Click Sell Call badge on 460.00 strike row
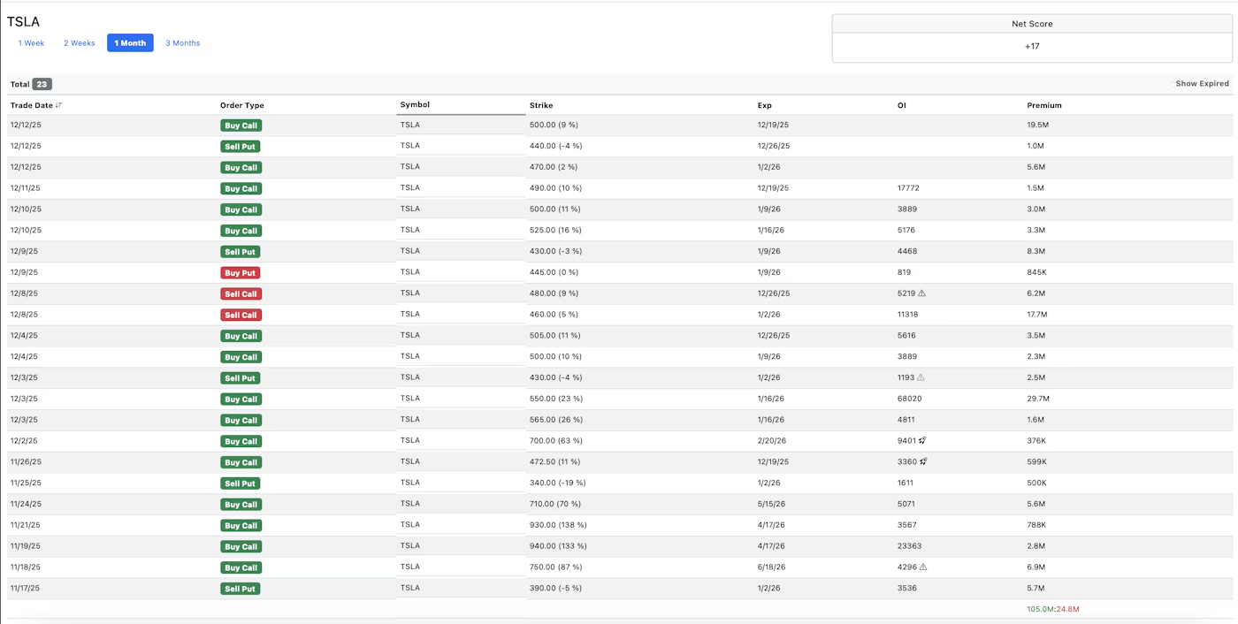1238x624 pixels. tap(241, 316)
